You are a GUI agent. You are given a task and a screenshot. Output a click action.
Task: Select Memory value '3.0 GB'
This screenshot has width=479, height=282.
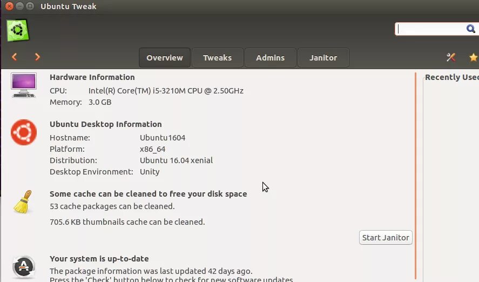click(100, 102)
